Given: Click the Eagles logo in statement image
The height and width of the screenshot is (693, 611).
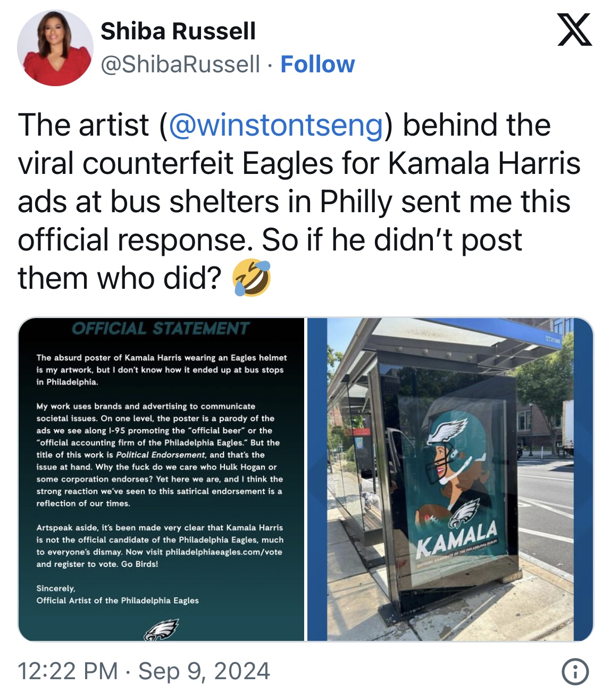Looking at the screenshot, I should click(x=161, y=629).
